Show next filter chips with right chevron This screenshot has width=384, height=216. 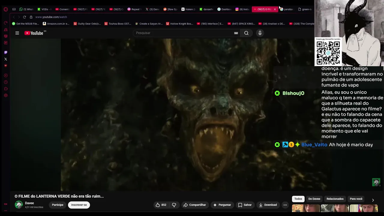point(373,200)
